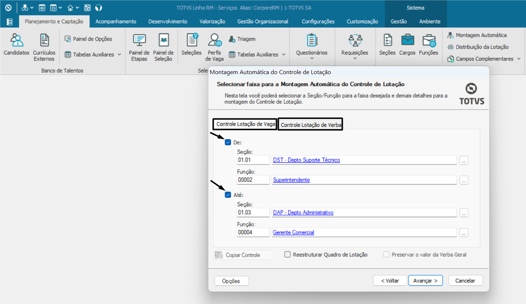Click Avançar > button
Screen dimensions: 526x304
coord(425,280)
